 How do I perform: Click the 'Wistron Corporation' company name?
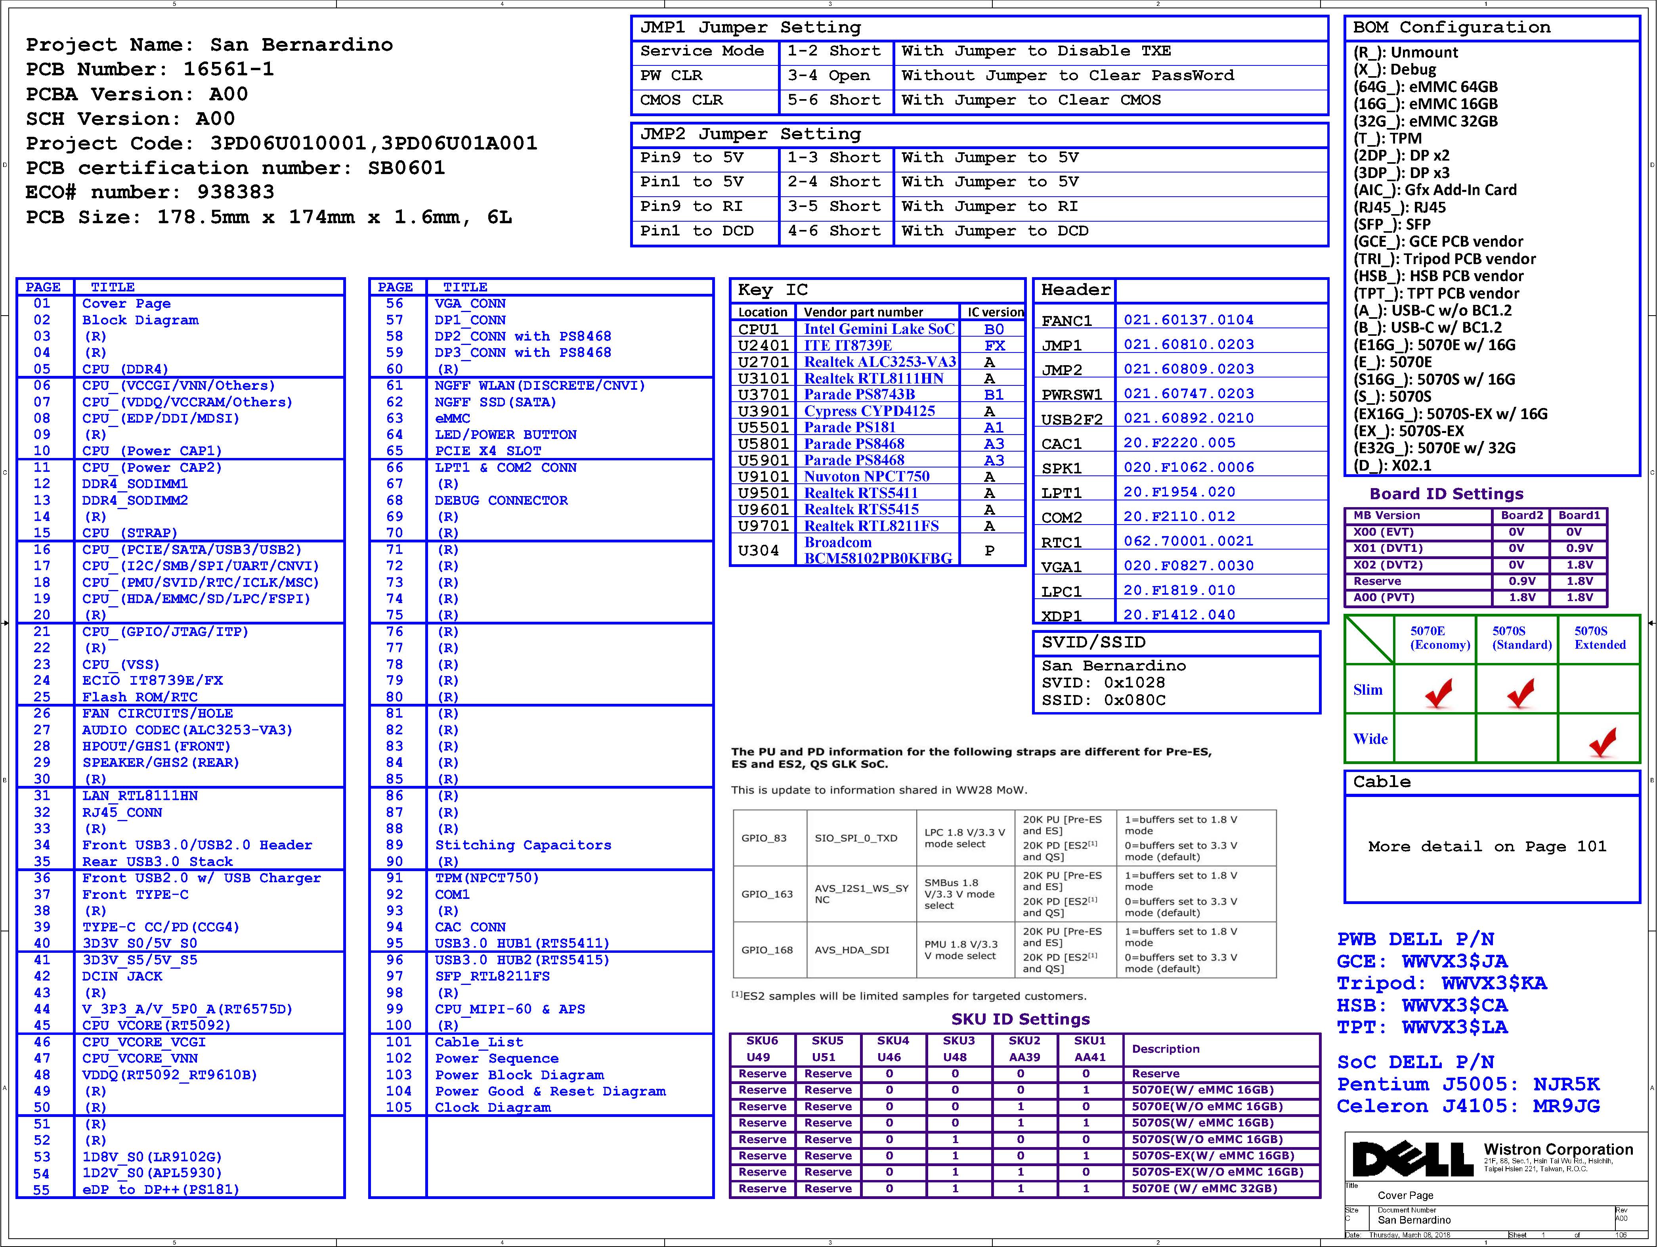click(1558, 1149)
